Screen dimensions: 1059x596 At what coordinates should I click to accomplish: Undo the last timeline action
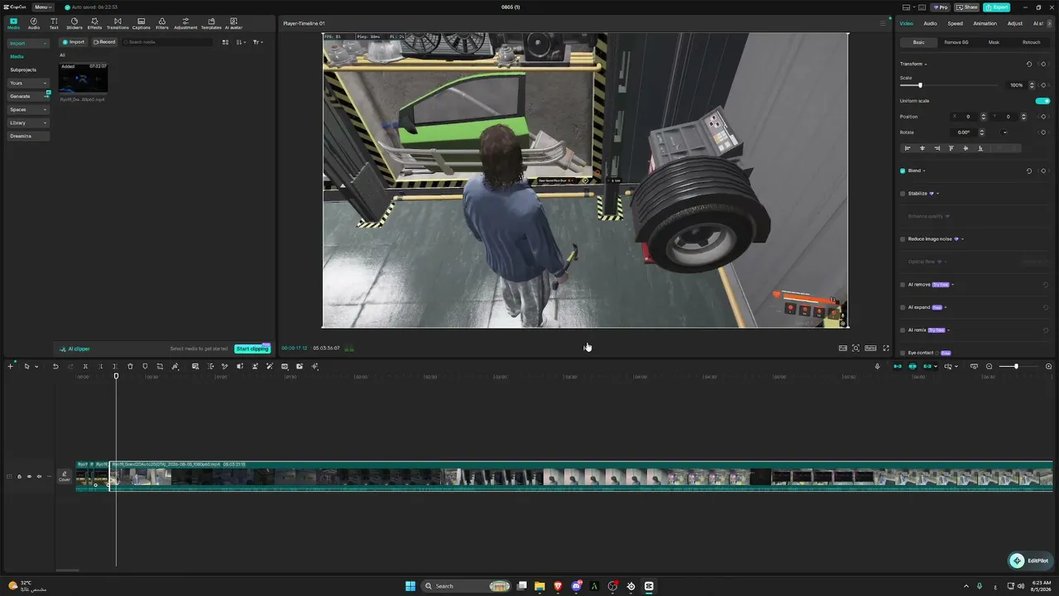pyautogui.click(x=55, y=367)
